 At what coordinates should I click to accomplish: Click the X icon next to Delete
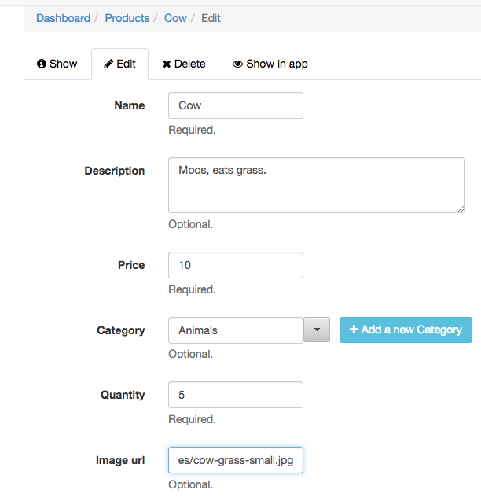click(x=167, y=64)
